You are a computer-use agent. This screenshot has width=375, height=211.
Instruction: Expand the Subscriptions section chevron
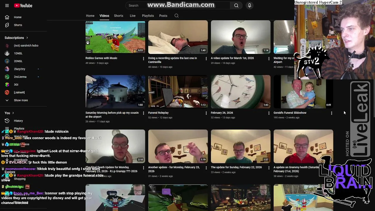tap(27, 38)
